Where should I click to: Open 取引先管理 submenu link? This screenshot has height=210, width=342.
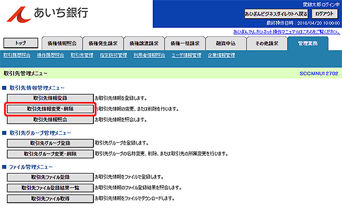pos(82,55)
